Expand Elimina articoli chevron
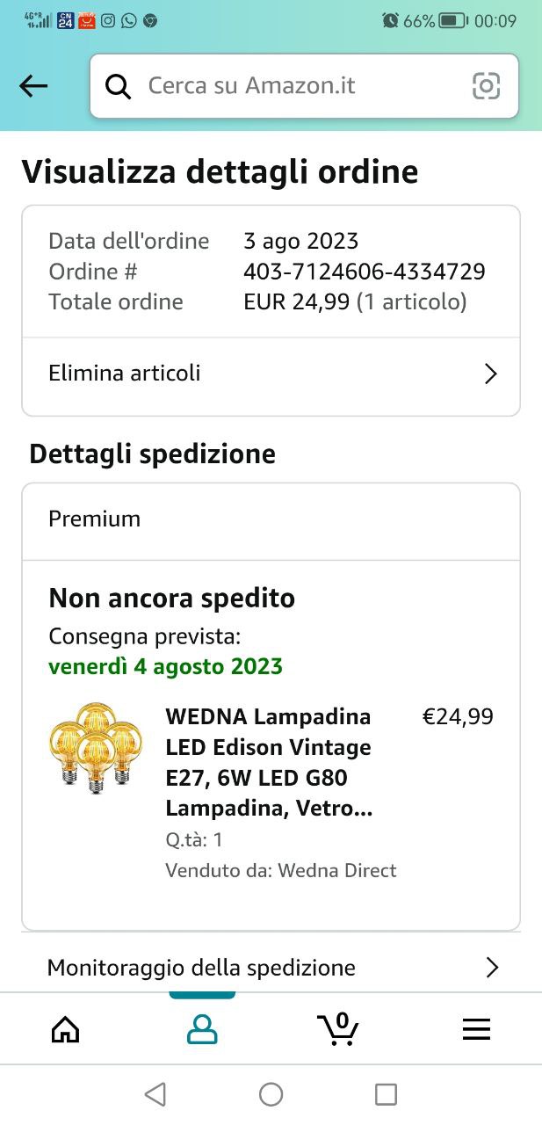The width and height of the screenshot is (542, 1125). click(x=490, y=374)
